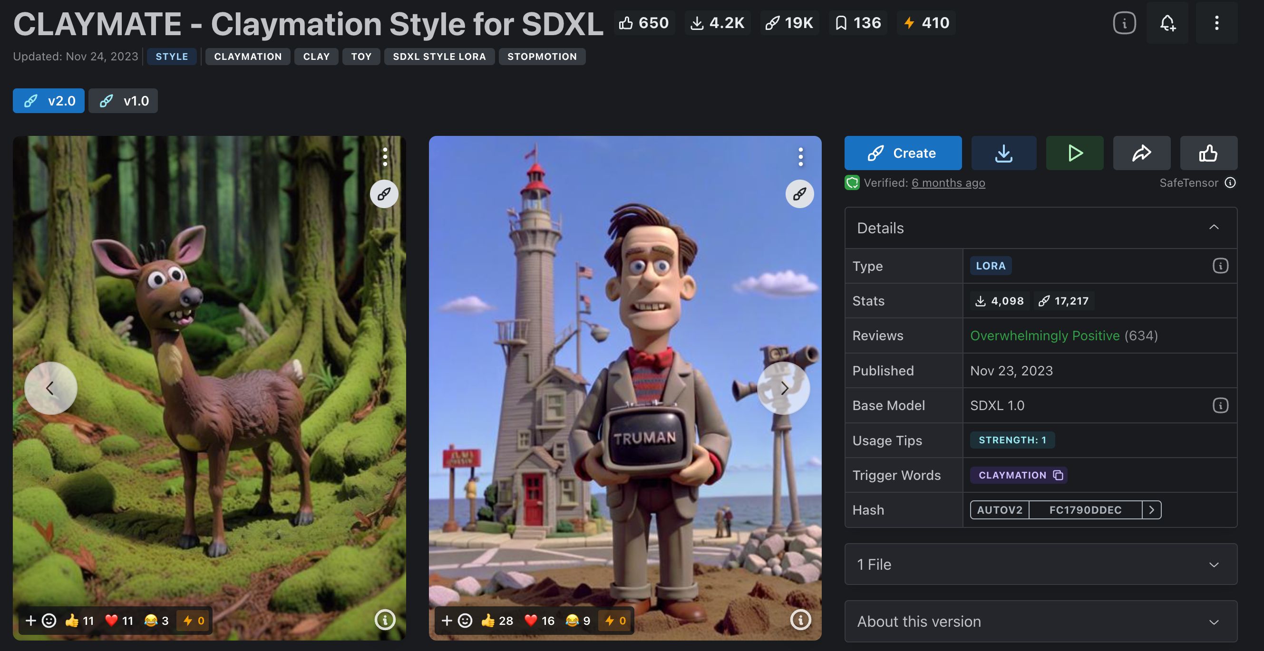
Task: Open the 6 months ago verified link
Action: 948,183
